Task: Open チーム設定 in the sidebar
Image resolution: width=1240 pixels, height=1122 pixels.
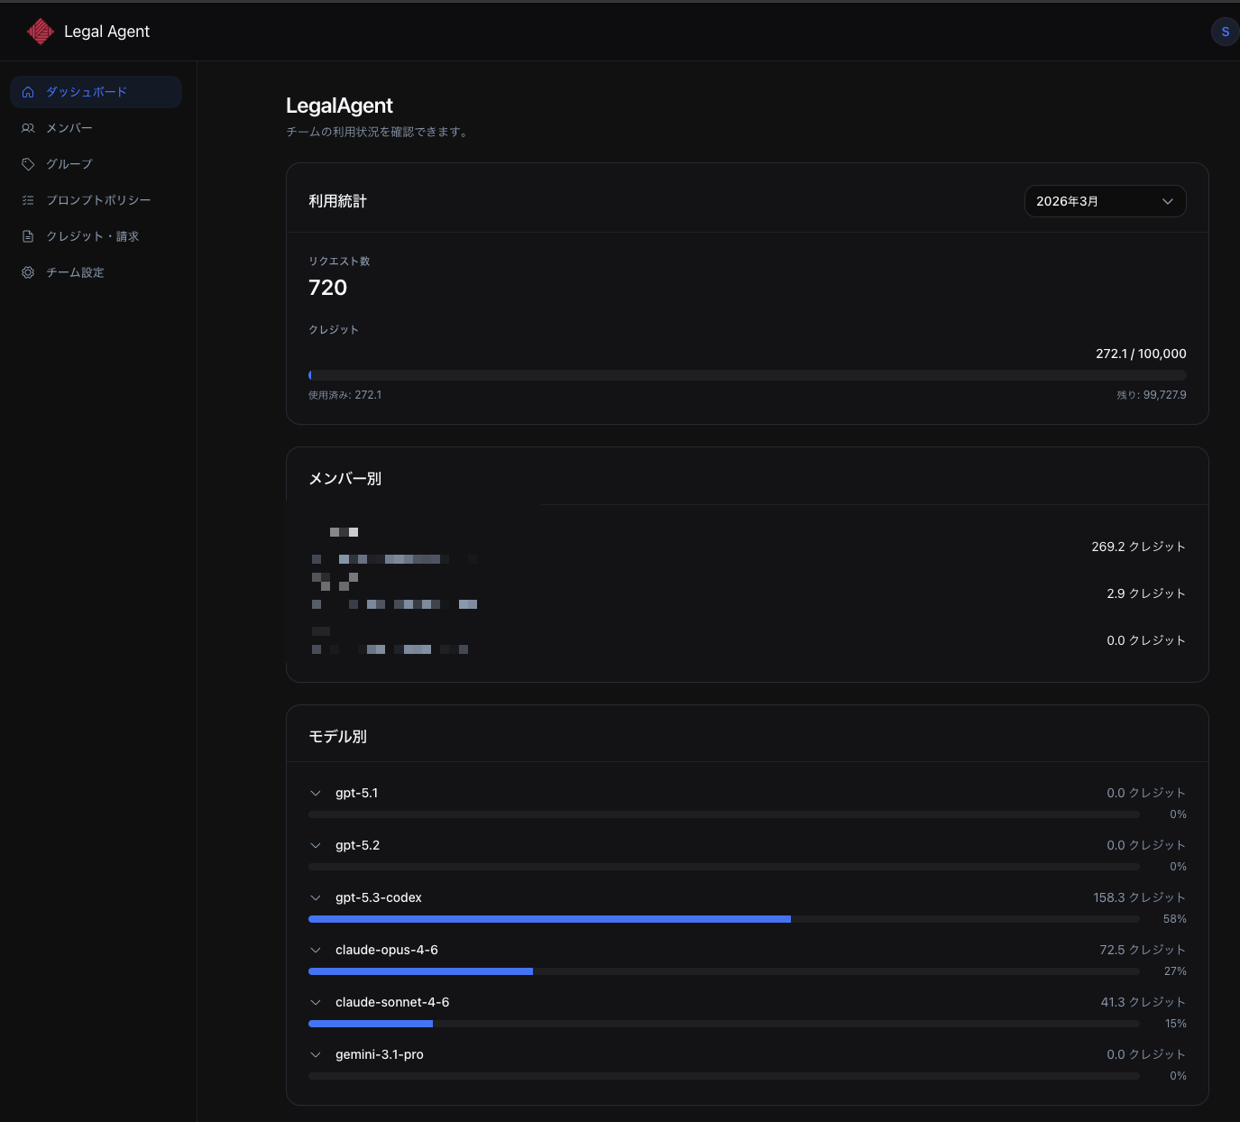Action: [x=96, y=272]
